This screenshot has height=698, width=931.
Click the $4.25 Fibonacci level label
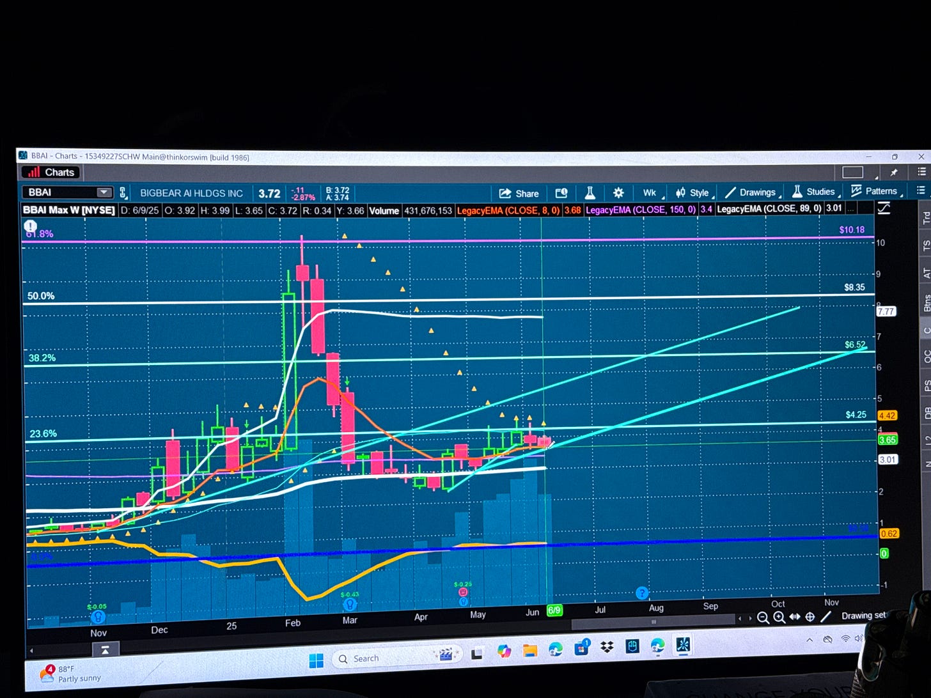point(856,415)
